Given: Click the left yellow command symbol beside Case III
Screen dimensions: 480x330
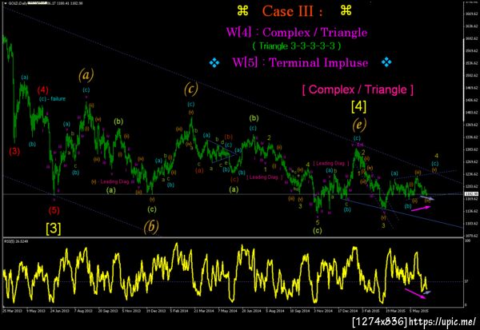Looking at the screenshot, I should point(242,11).
